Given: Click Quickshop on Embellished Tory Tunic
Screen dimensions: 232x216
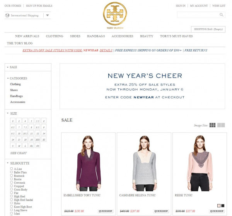Looking at the screenshot, I should pos(105,211).
